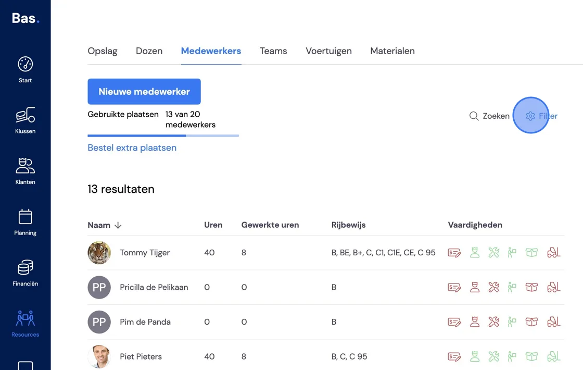Click Tommy Tijger's tools skill icon
Image resolution: width=583 pixels, height=370 pixels.
pos(494,253)
